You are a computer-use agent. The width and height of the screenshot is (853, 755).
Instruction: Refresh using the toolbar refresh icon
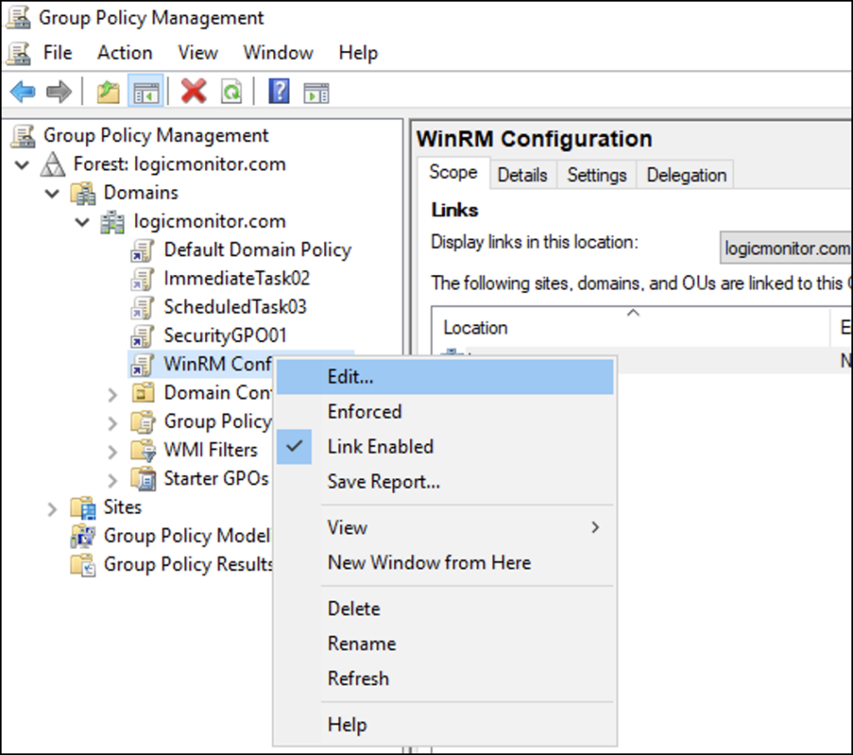(x=231, y=91)
